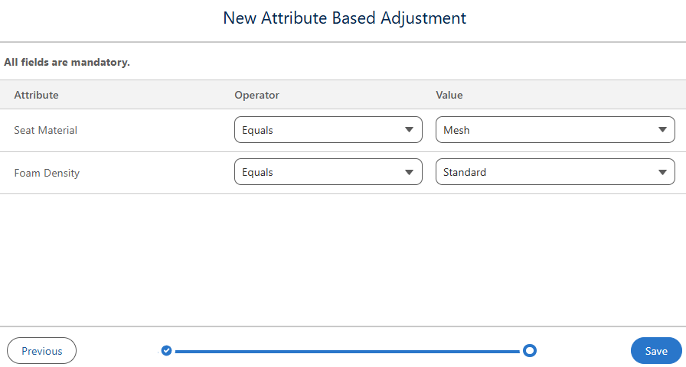Click the down arrow beside Standard

coord(662,172)
